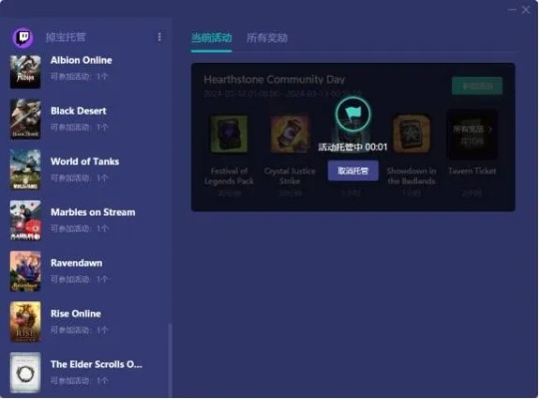Image resolution: width=539 pixels, height=399 pixels.
Task: Click the Black Desert cover thumbnail
Action: [25, 120]
